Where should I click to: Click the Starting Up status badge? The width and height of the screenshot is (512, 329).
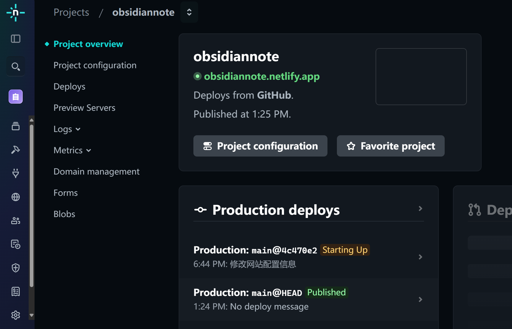point(345,250)
